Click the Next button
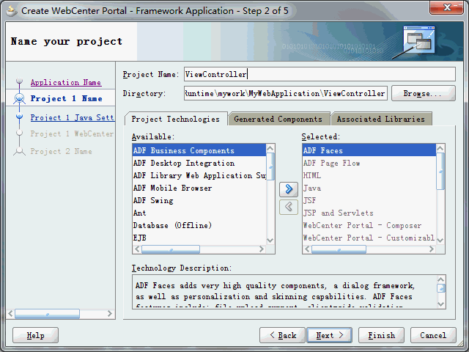The image size is (469, 352). (329, 335)
